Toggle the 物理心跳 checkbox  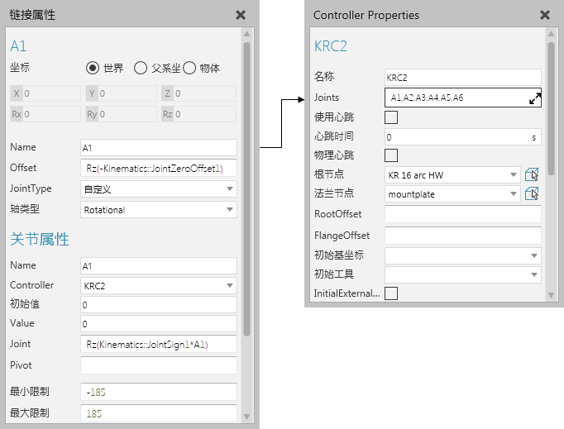(392, 155)
